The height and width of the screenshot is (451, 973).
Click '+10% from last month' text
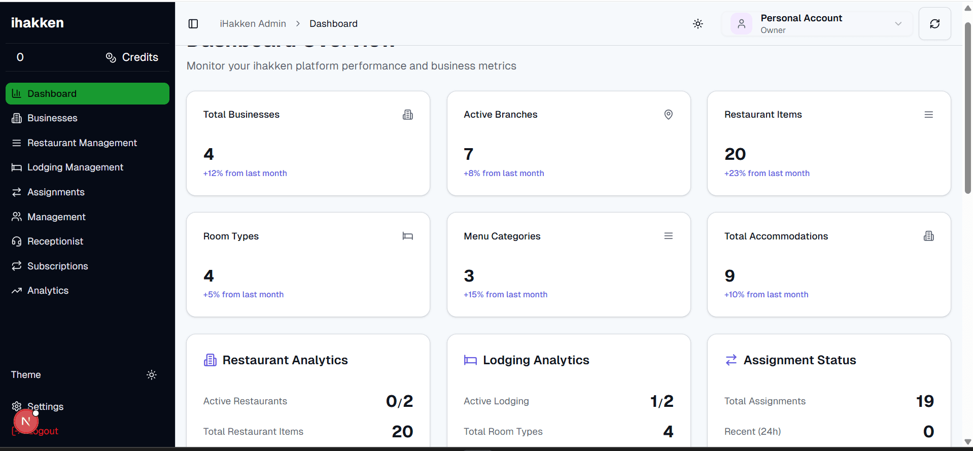(767, 295)
